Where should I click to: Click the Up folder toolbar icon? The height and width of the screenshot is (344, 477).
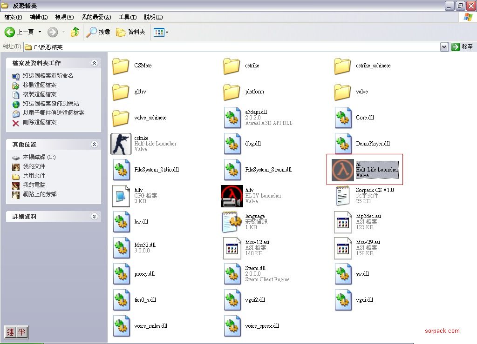tap(75, 32)
